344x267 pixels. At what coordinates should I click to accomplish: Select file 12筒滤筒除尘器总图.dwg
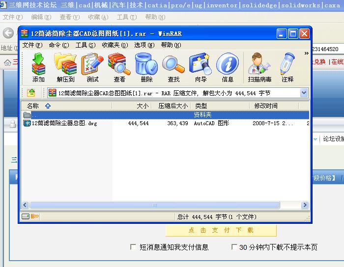tap(64, 123)
